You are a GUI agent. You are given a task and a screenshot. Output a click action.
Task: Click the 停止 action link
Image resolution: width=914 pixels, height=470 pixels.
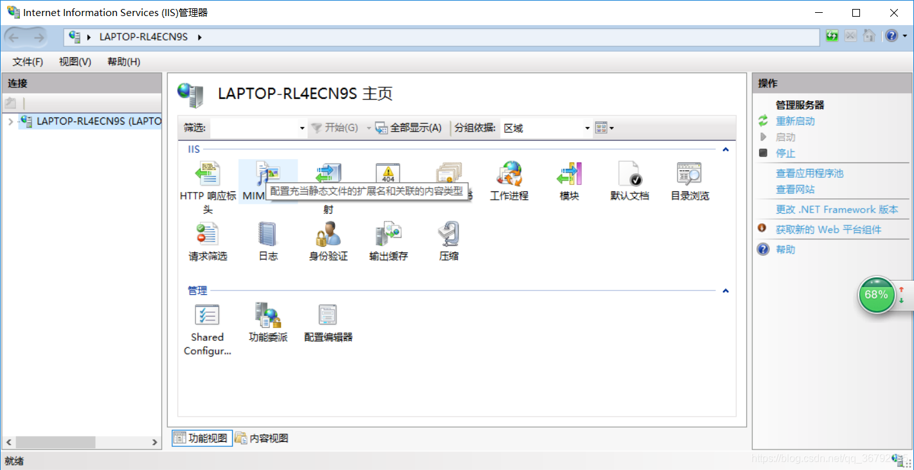(x=785, y=153)
